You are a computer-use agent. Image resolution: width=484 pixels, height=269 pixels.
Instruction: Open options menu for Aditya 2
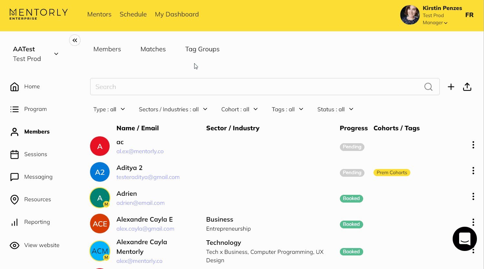(473, 171)
